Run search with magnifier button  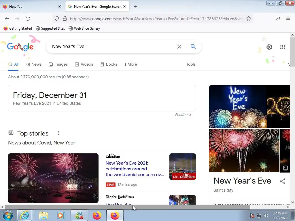(x=193, y=46)
